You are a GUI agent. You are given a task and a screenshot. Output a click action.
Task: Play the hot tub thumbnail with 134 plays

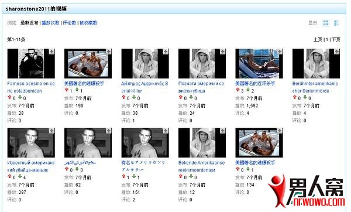[x=259, y=143]
